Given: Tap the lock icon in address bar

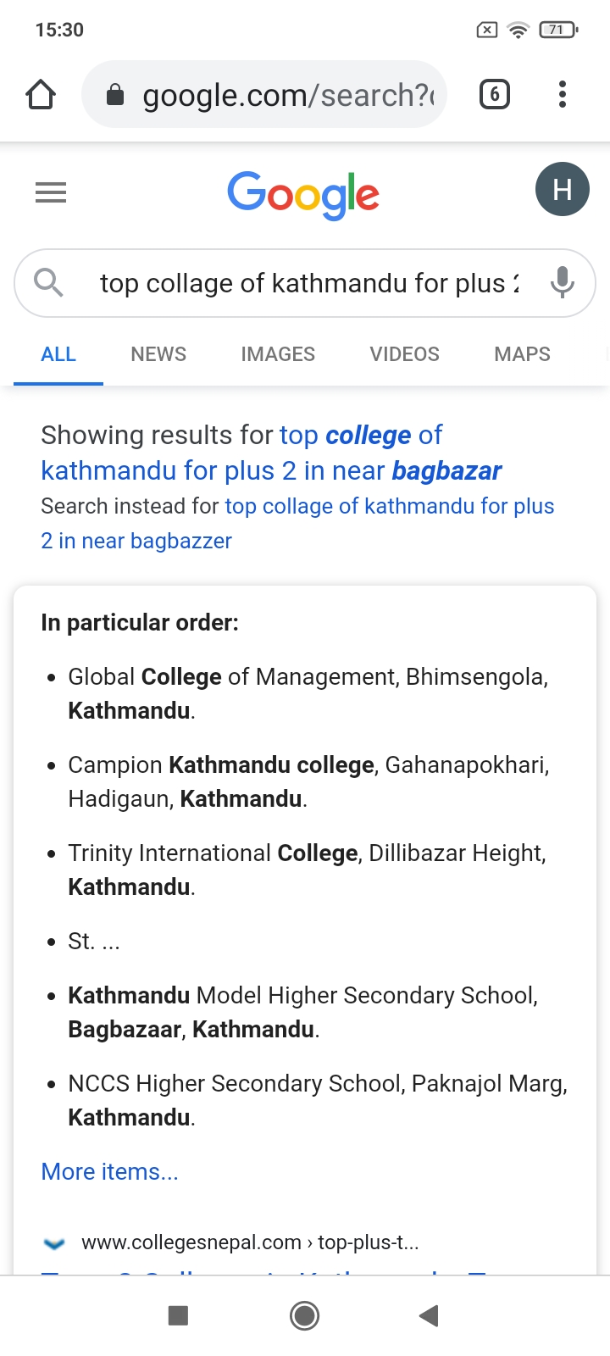Looking at the screenshot, I should 115,96.
